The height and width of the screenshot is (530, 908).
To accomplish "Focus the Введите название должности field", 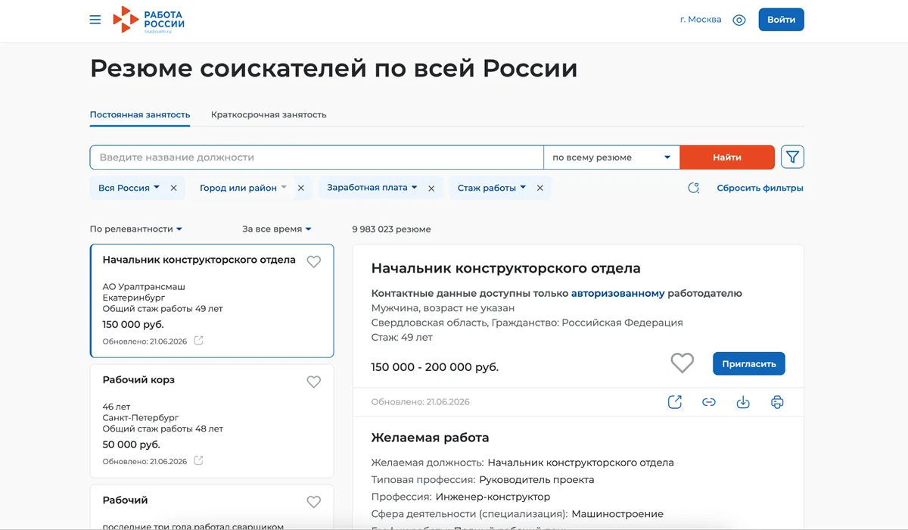I will point(316,157).
